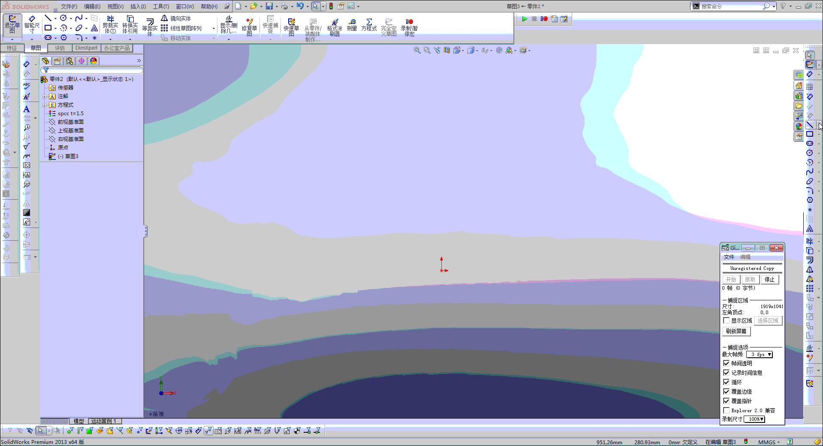Uncheck the 覆盖指针 checkbox

(727, 401)
